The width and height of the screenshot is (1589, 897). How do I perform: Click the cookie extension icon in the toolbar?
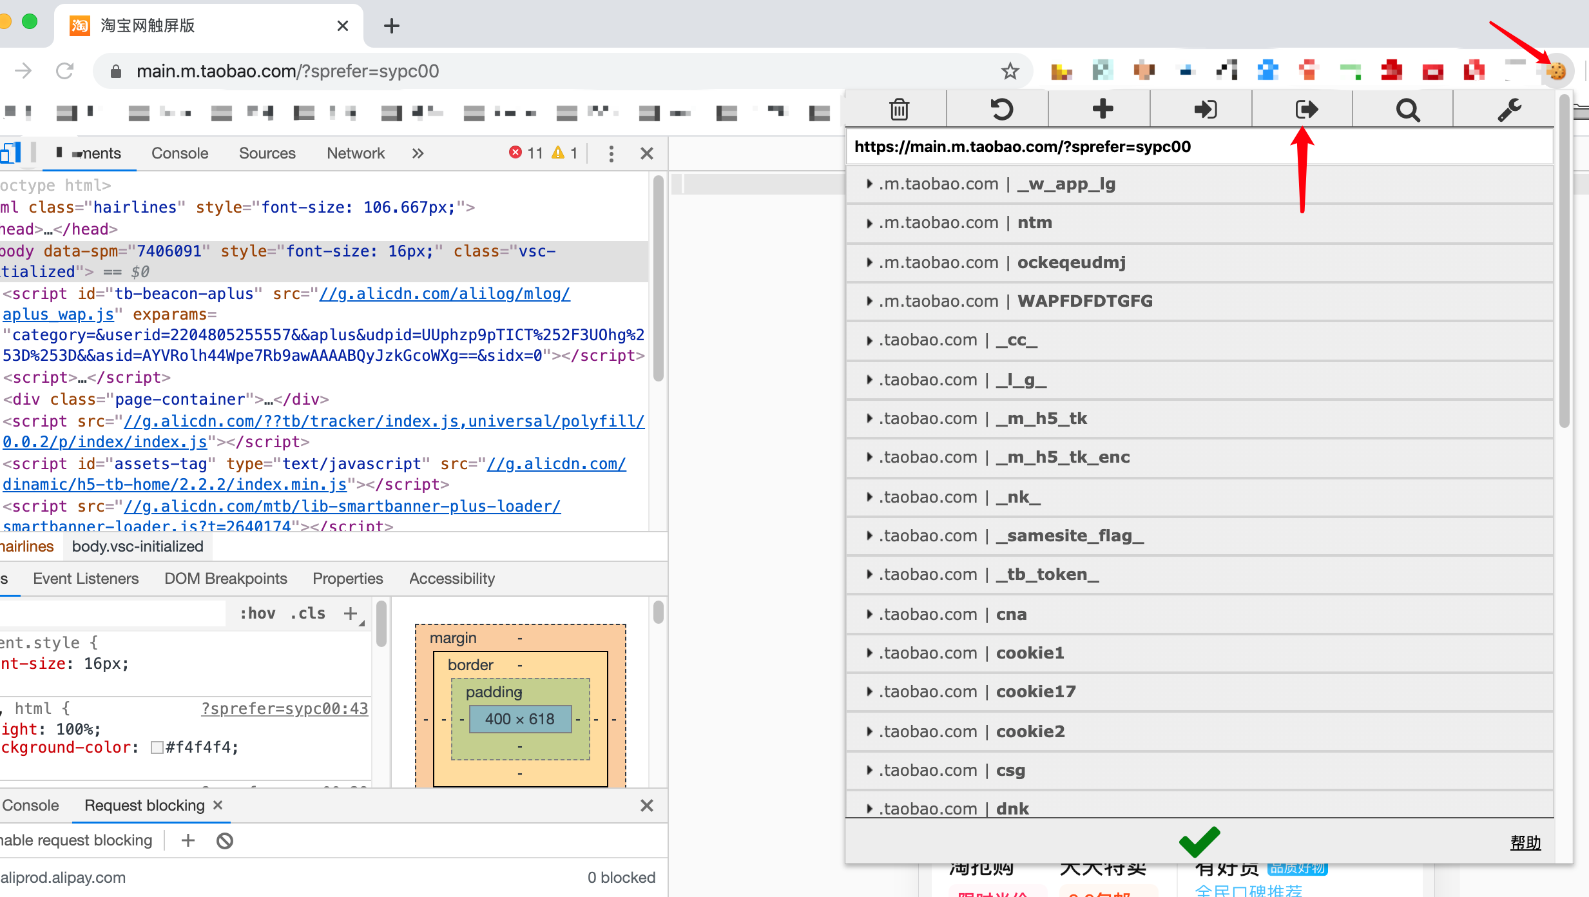(x=1556, y=71)
